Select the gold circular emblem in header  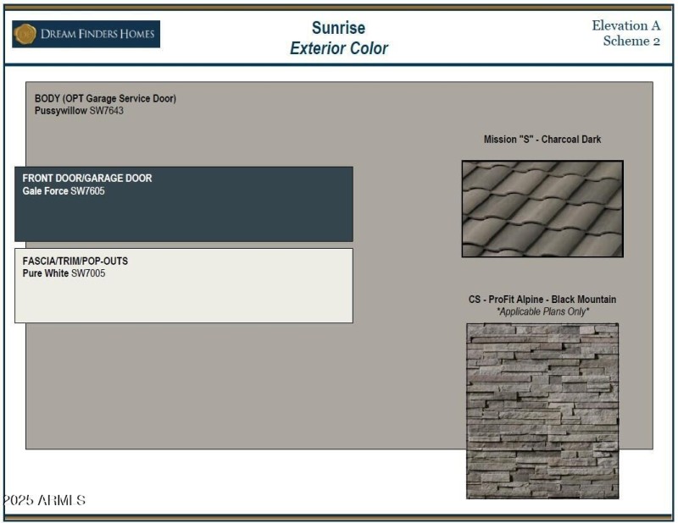[24, 33]
